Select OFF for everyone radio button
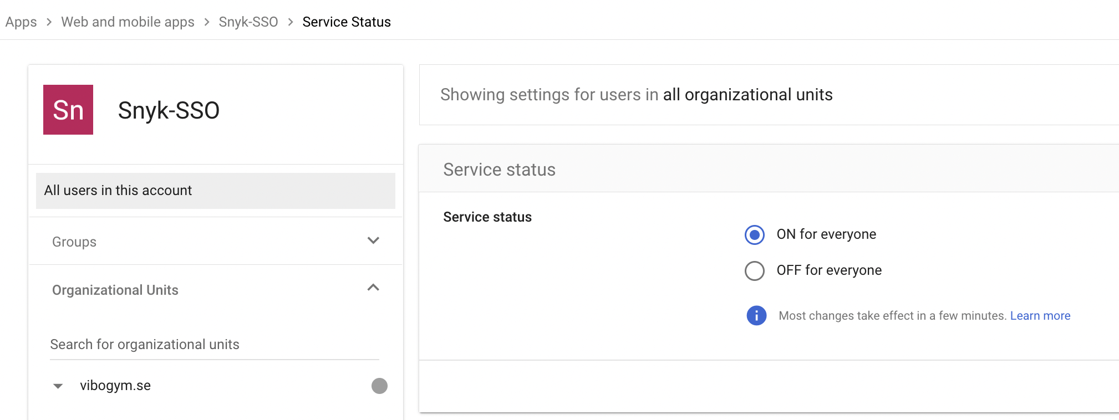The image size is (1119, 420). 755,271
